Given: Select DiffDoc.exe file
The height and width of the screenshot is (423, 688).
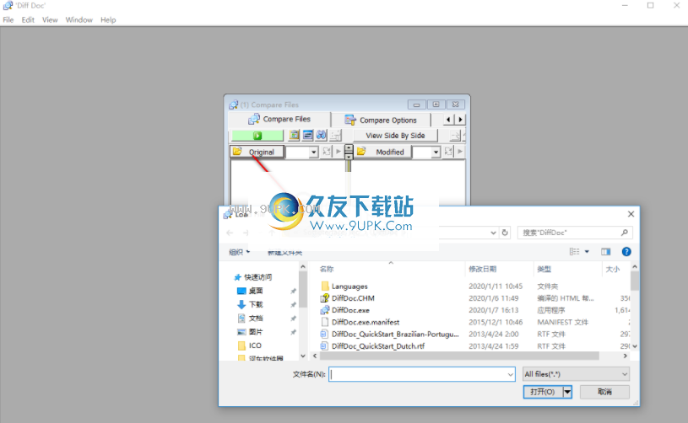Looking at the screenshot, I should [x=350, y=310].
